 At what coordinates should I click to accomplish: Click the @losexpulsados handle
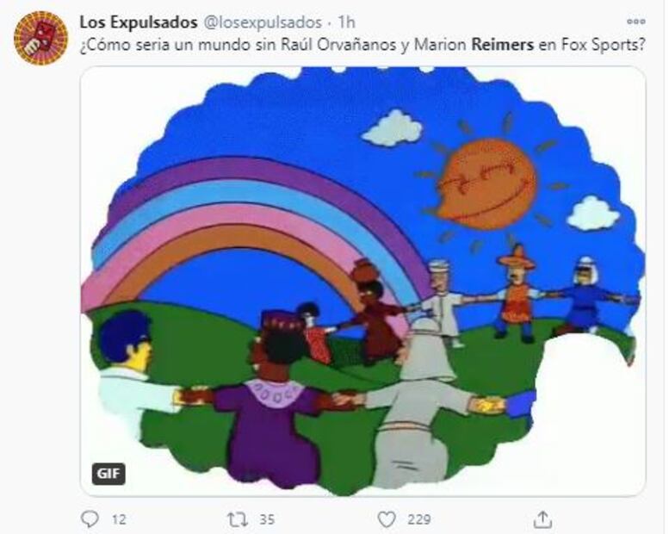pyautogui.click(x=263, y=22)
